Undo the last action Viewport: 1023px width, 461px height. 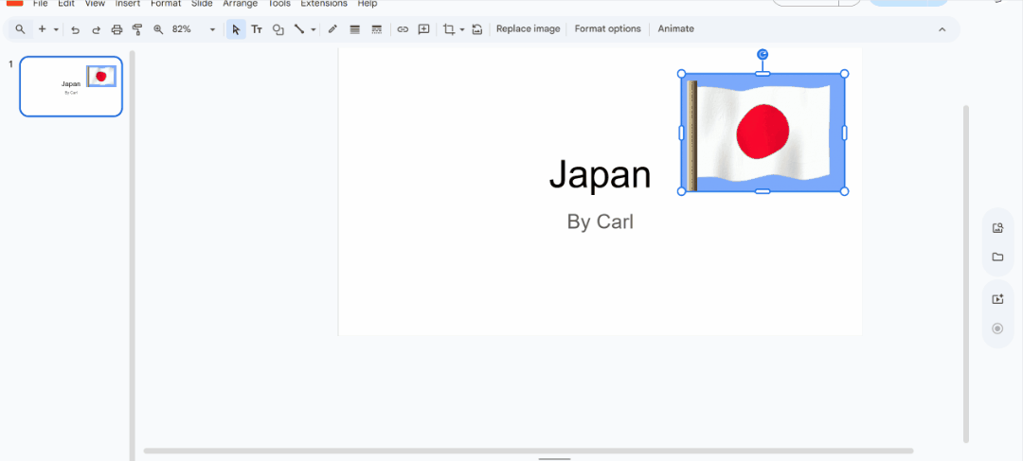[x=75, y=29]
